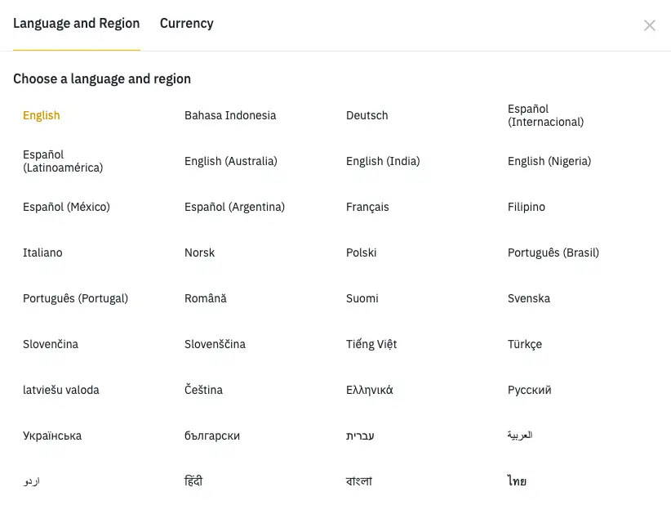Viewport: 671px width, 523px height.
Task: Pick Filipino from the language list
Action: (527, 207)
